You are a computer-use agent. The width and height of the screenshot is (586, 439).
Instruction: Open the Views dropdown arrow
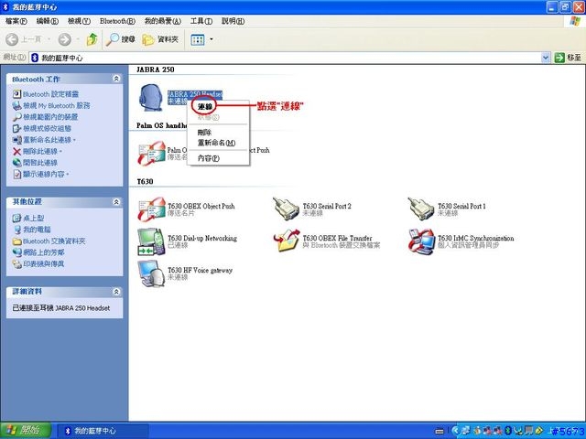tap(212, 38)
